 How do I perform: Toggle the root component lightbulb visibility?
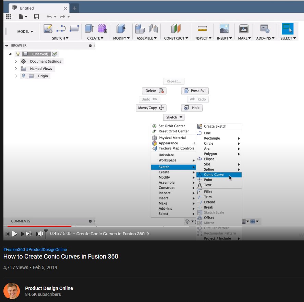[18, 54]
